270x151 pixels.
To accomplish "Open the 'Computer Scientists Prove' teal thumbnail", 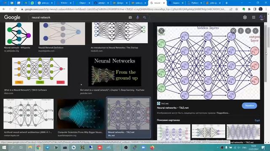I will (x=80, y=114).
